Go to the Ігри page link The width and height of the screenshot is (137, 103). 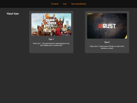[65, 4]
